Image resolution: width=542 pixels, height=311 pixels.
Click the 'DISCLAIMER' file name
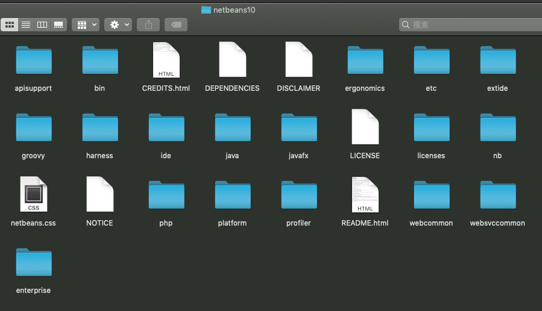click(298, 88)
